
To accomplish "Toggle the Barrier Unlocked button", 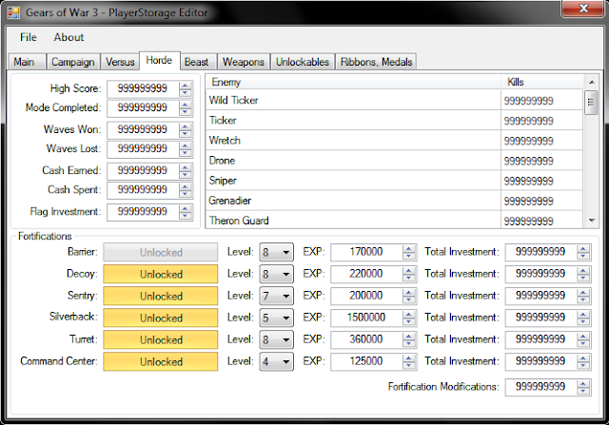I will [161, 252].
